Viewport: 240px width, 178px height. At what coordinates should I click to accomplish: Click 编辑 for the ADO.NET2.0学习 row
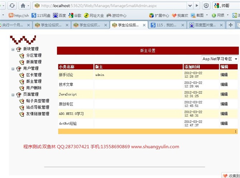[224, 114]
